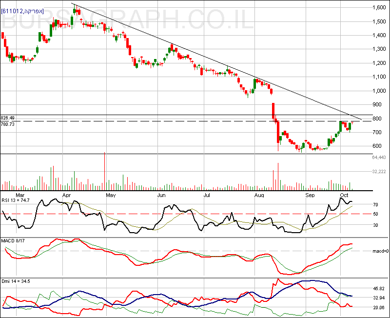Click the 1,300 price axis value
Screen dimensions: 390x318
(379, 49)
